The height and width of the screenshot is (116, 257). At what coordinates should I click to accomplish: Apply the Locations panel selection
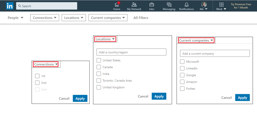click(x=159, y=96)
